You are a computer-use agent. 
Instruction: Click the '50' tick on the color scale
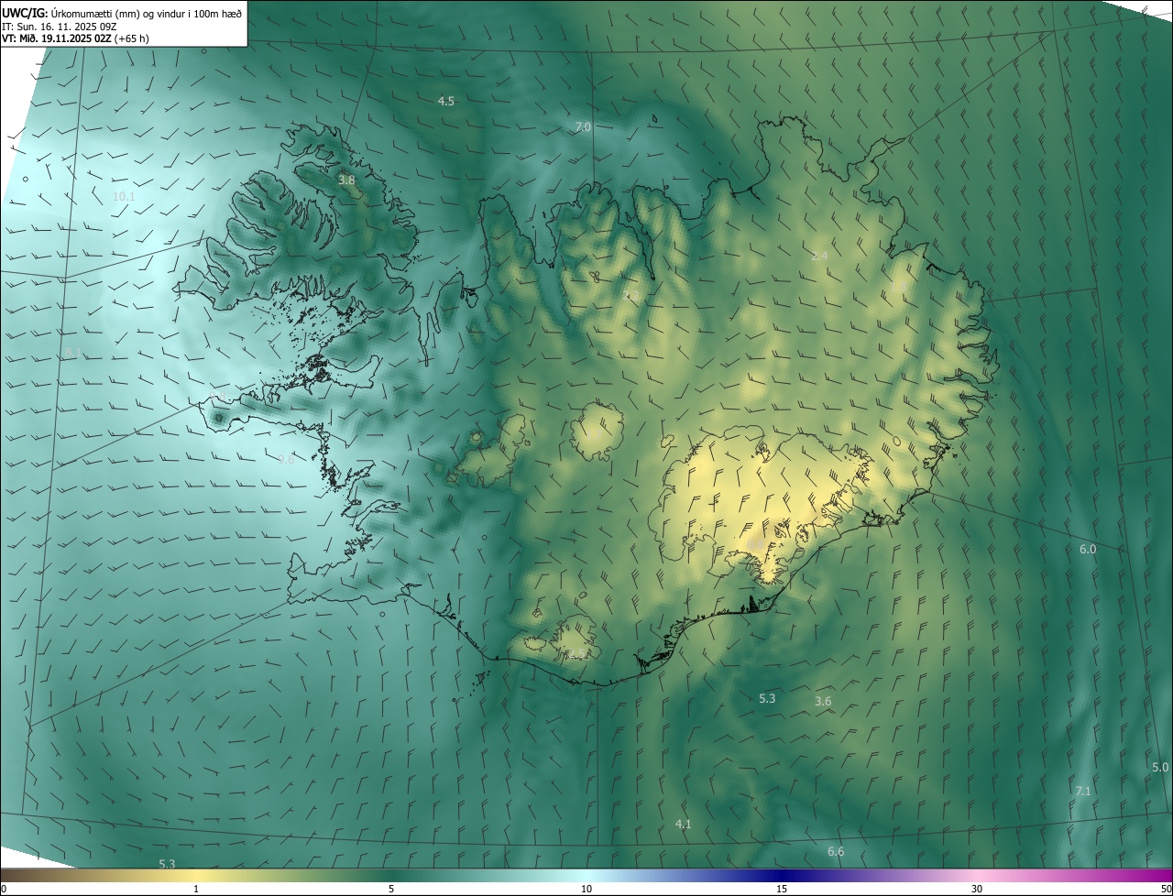click(1166, 890)
